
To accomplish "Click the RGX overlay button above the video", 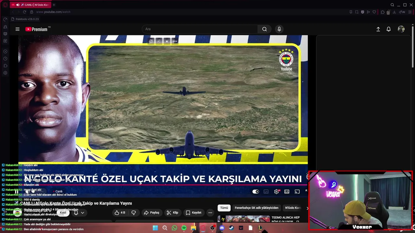I will click(175, 41).
